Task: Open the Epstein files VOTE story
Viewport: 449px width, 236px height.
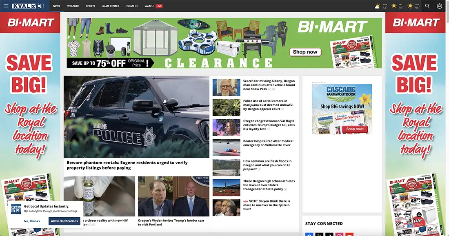Action: coord(267,205)
